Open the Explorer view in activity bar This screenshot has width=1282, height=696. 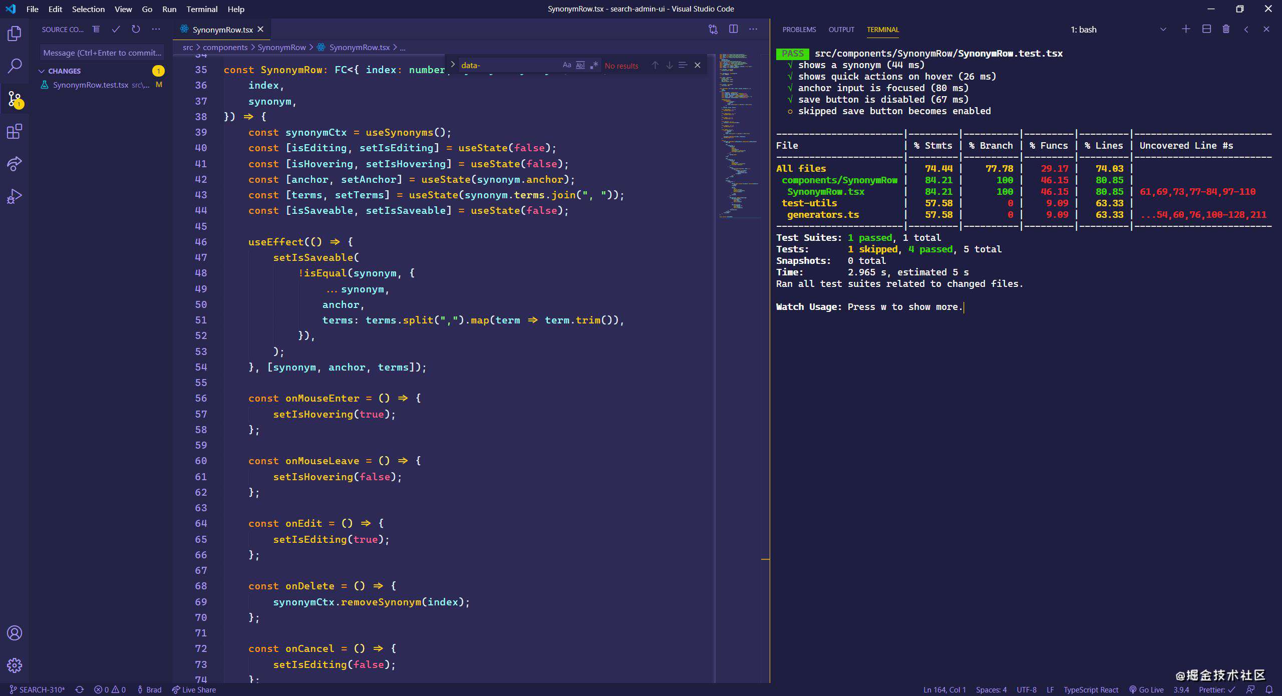click(x=15, y=34)
